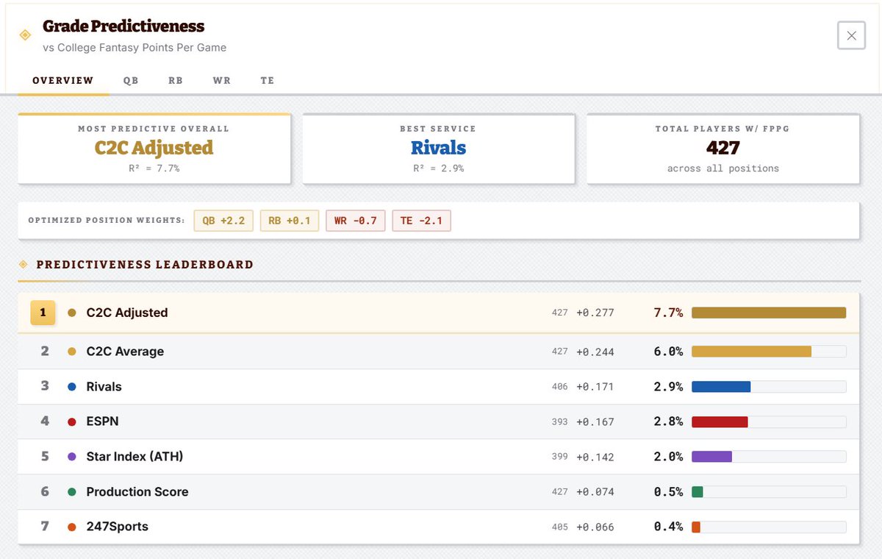Select the C2C Average leaderboard label

(x=125, y=352)
